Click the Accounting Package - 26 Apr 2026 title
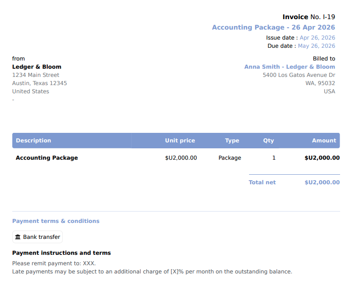The width and height of the screenshot is (346, 288). click(274, 27)
